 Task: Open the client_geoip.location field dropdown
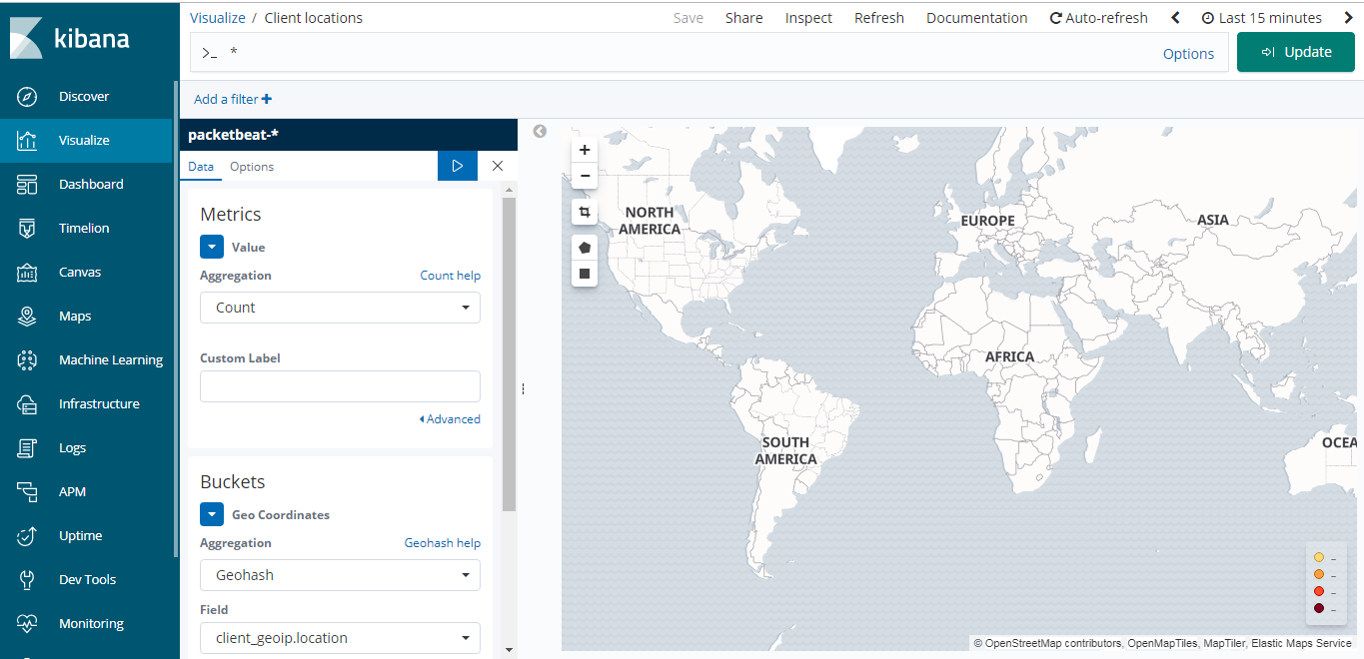340,638
